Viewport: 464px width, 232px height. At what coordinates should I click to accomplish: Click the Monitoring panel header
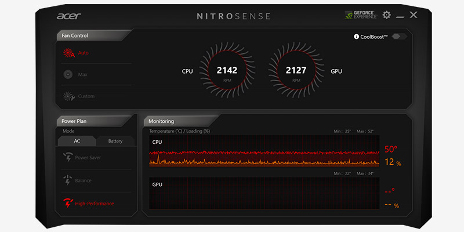tap(181, 121)
